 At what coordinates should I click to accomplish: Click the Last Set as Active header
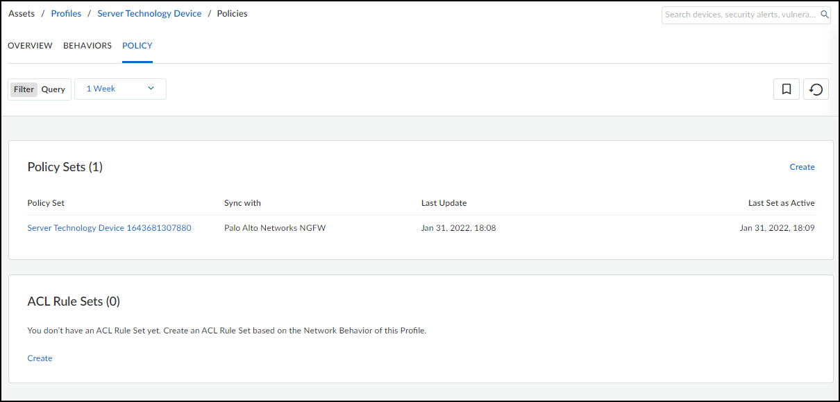pos(781,203)
